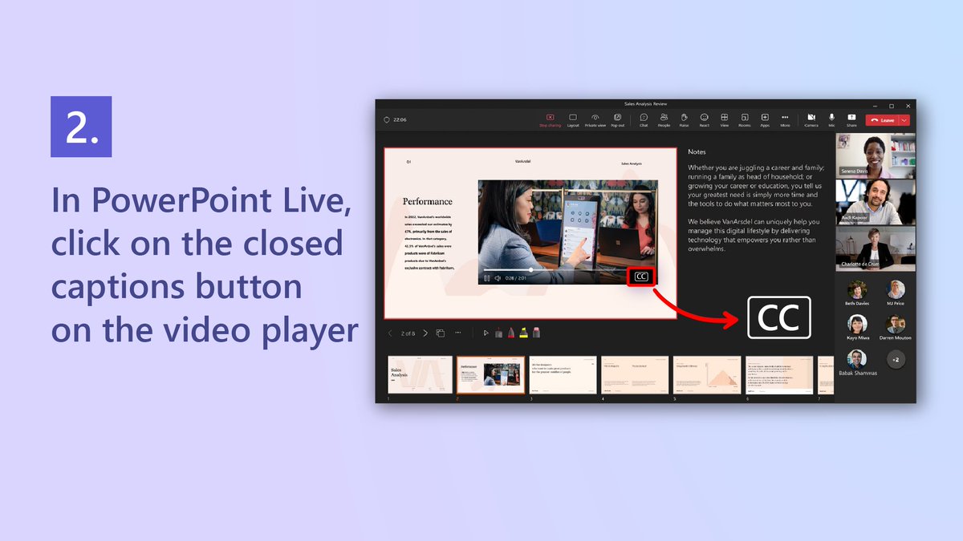Screen dimensions: 963x541
Task: Select slide 5 pyramid chart thumbnail
Action: coord(707,374)
